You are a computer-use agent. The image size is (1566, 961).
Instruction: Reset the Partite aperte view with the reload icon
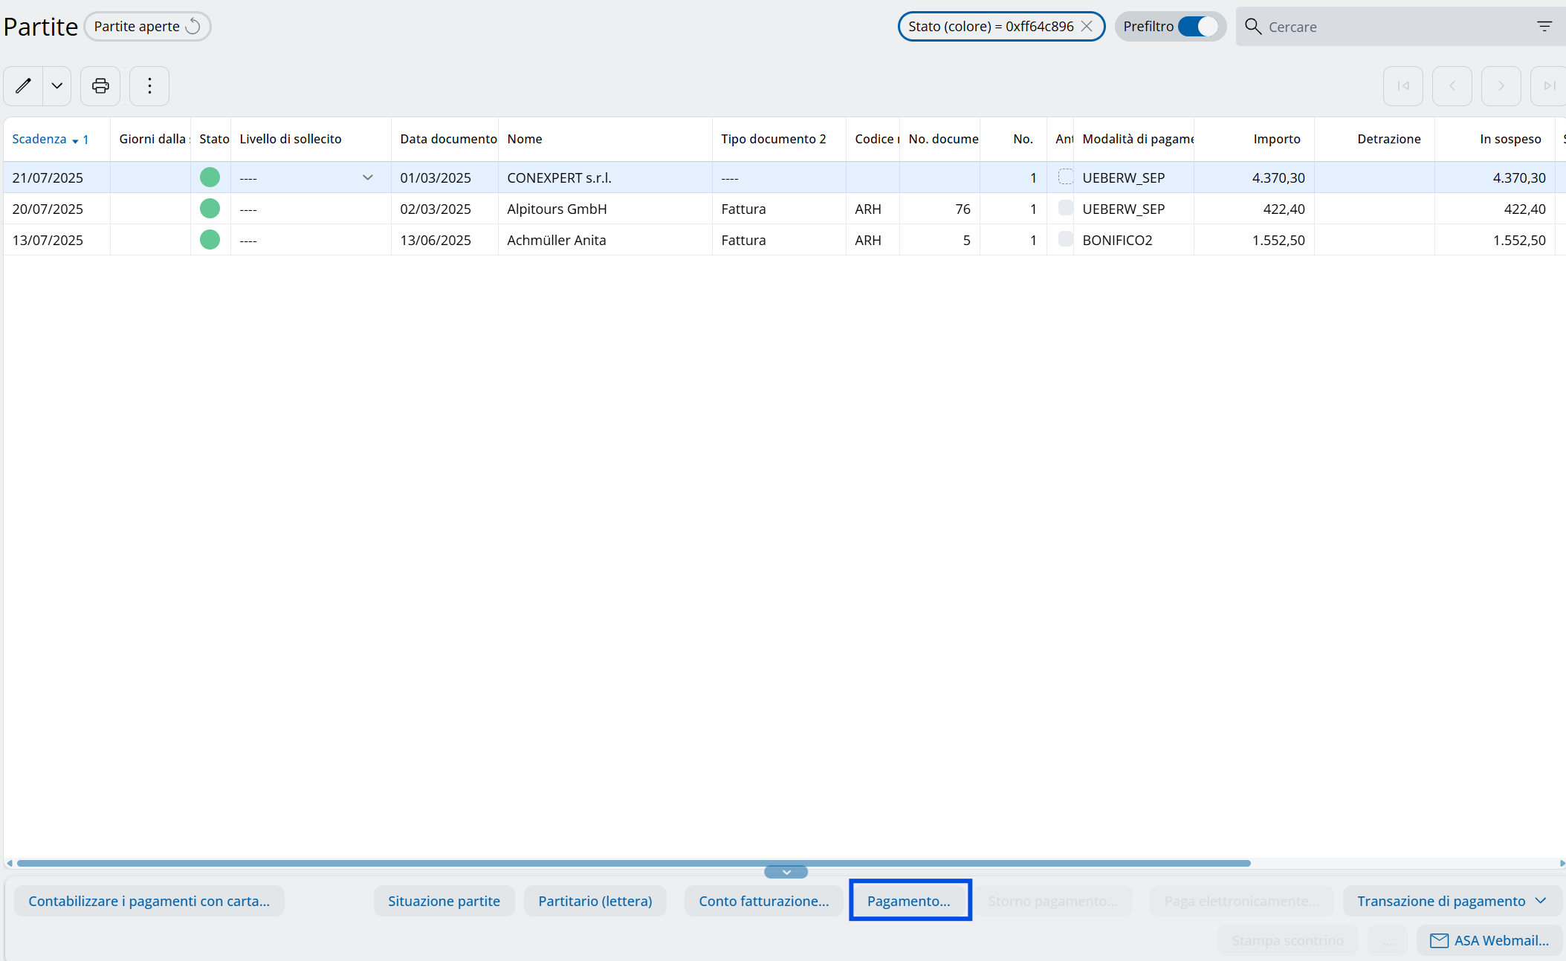[193, 27]
